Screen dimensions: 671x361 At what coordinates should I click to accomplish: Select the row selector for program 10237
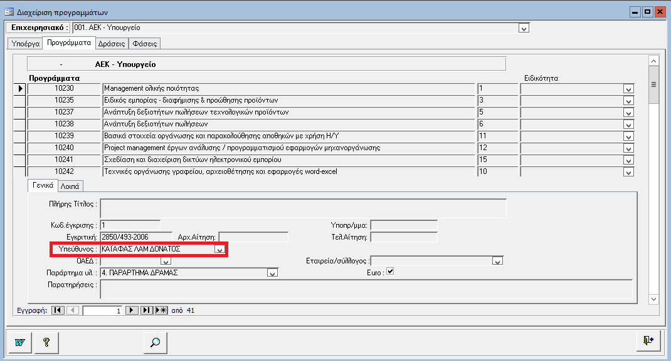point(20,112)
